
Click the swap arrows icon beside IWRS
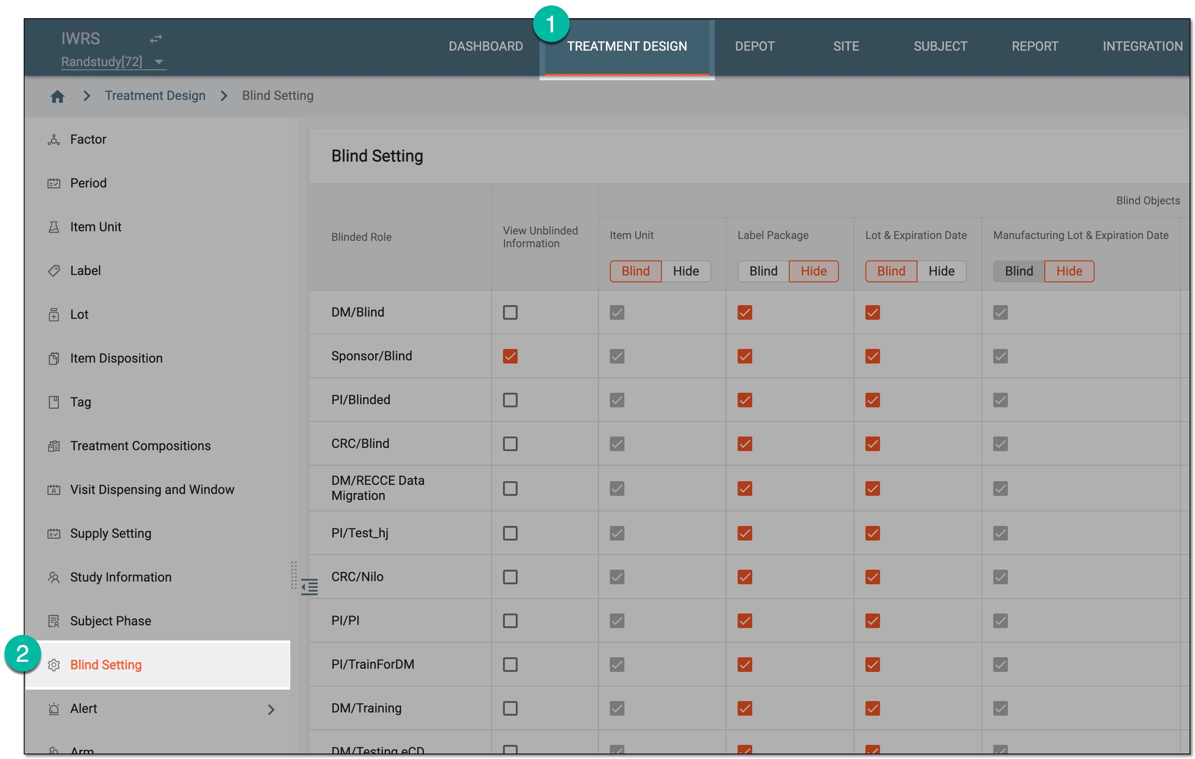pyautogui.click(x=156, y=39)
